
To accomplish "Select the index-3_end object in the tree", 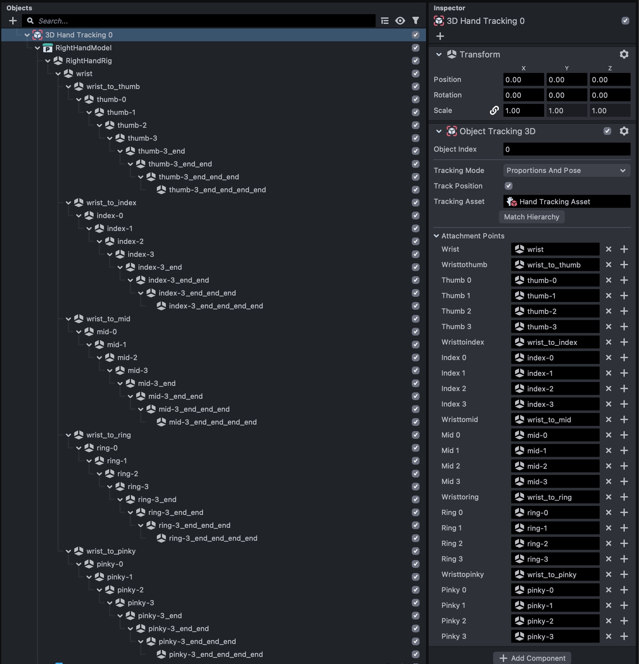I will tap(159, 267).
